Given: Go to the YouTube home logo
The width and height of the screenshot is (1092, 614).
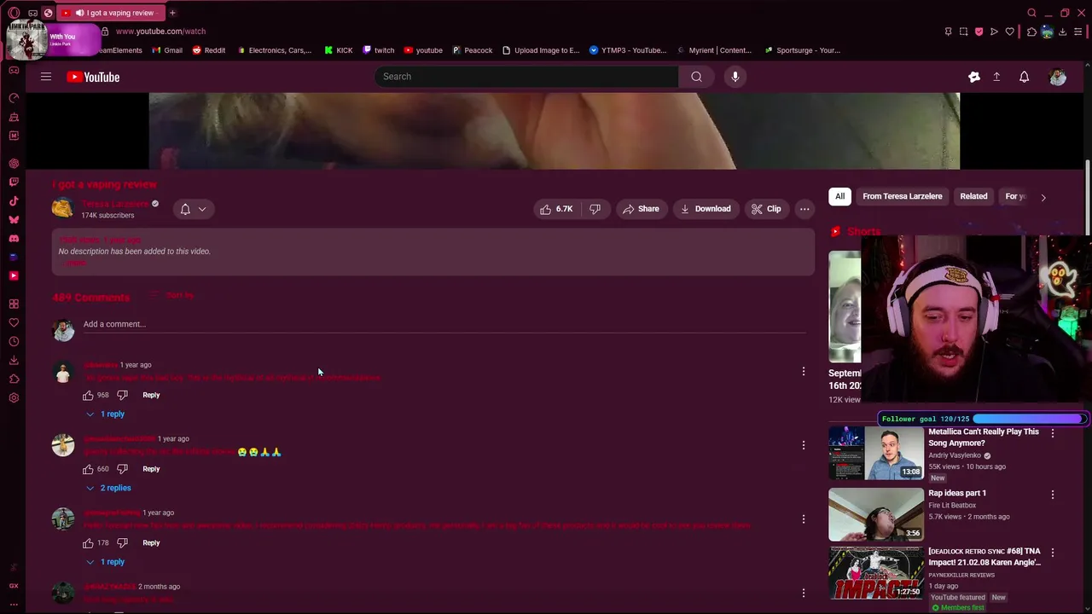Looking at the screenshot, I should 93,77.
